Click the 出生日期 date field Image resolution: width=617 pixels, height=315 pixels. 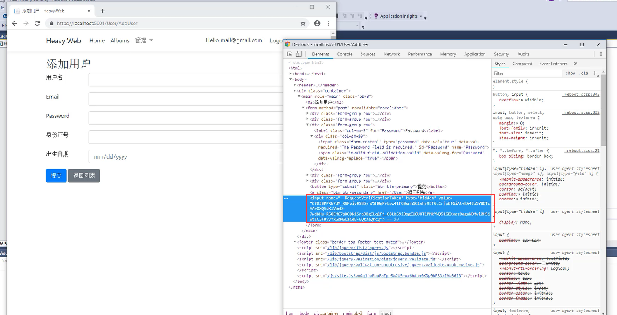186,156
